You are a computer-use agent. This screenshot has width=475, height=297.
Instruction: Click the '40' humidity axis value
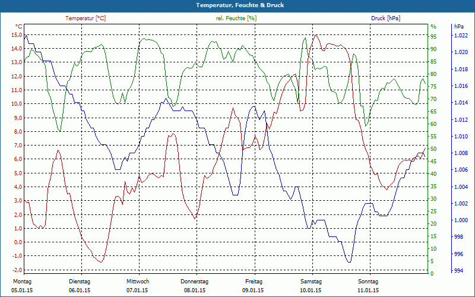pyautogui.click(x=434, y=173)
